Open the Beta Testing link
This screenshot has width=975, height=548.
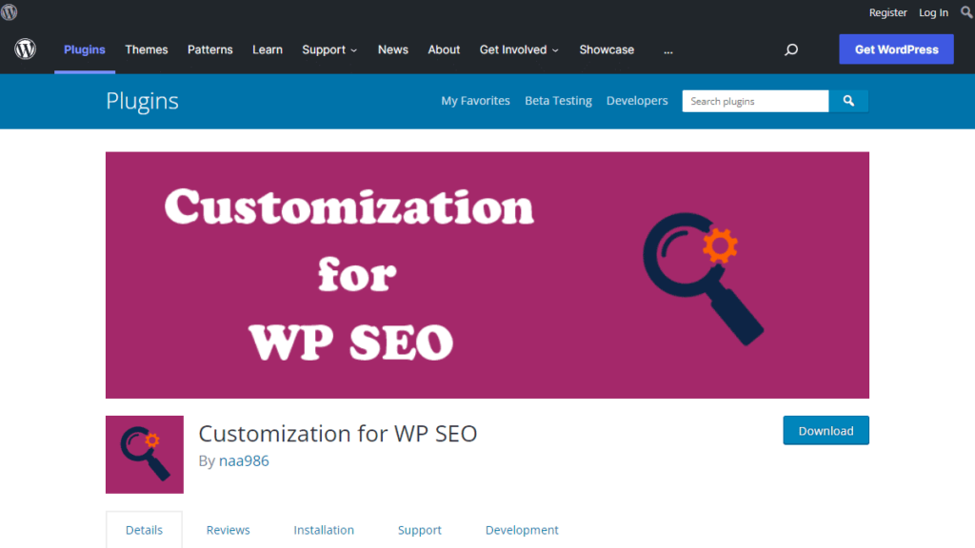pyautogui.click(x=558, y=101)
